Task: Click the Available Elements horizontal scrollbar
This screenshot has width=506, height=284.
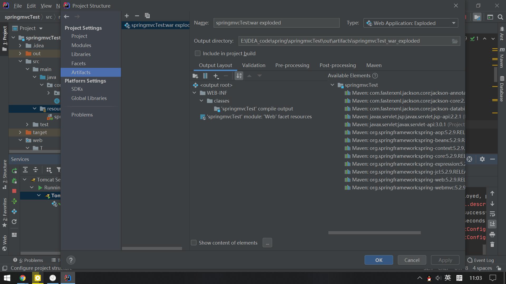Action: 374,233
